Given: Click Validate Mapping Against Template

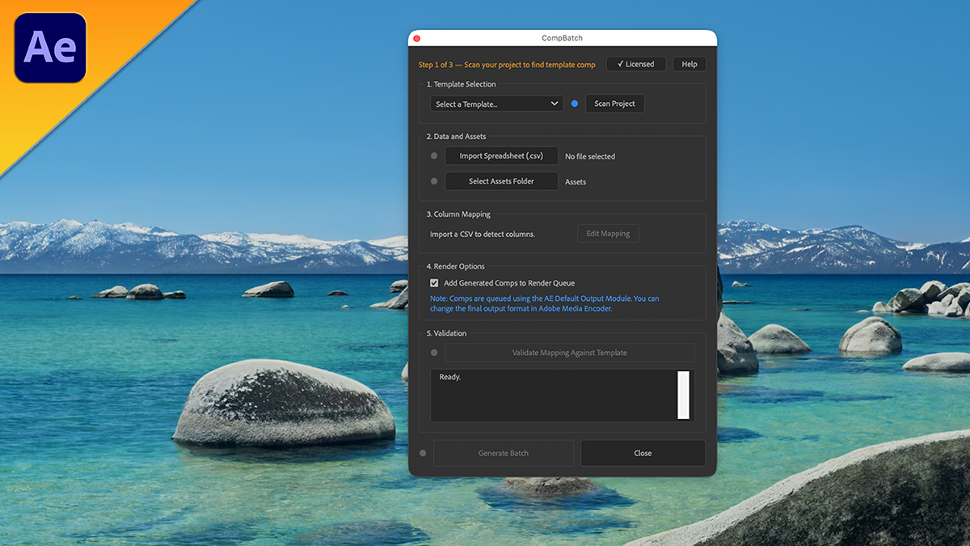Looking at the screenshot, I should tap(569, 353).
